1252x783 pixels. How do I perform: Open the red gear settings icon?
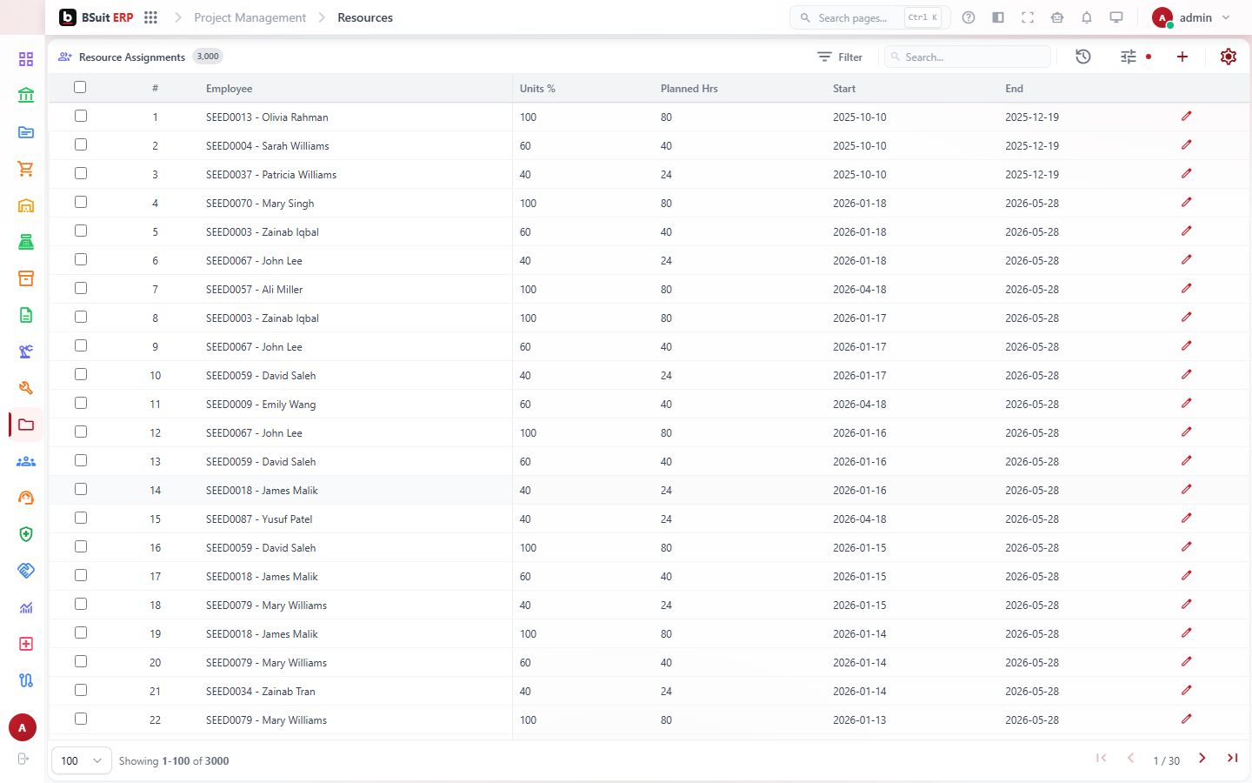click(1229, 57)
